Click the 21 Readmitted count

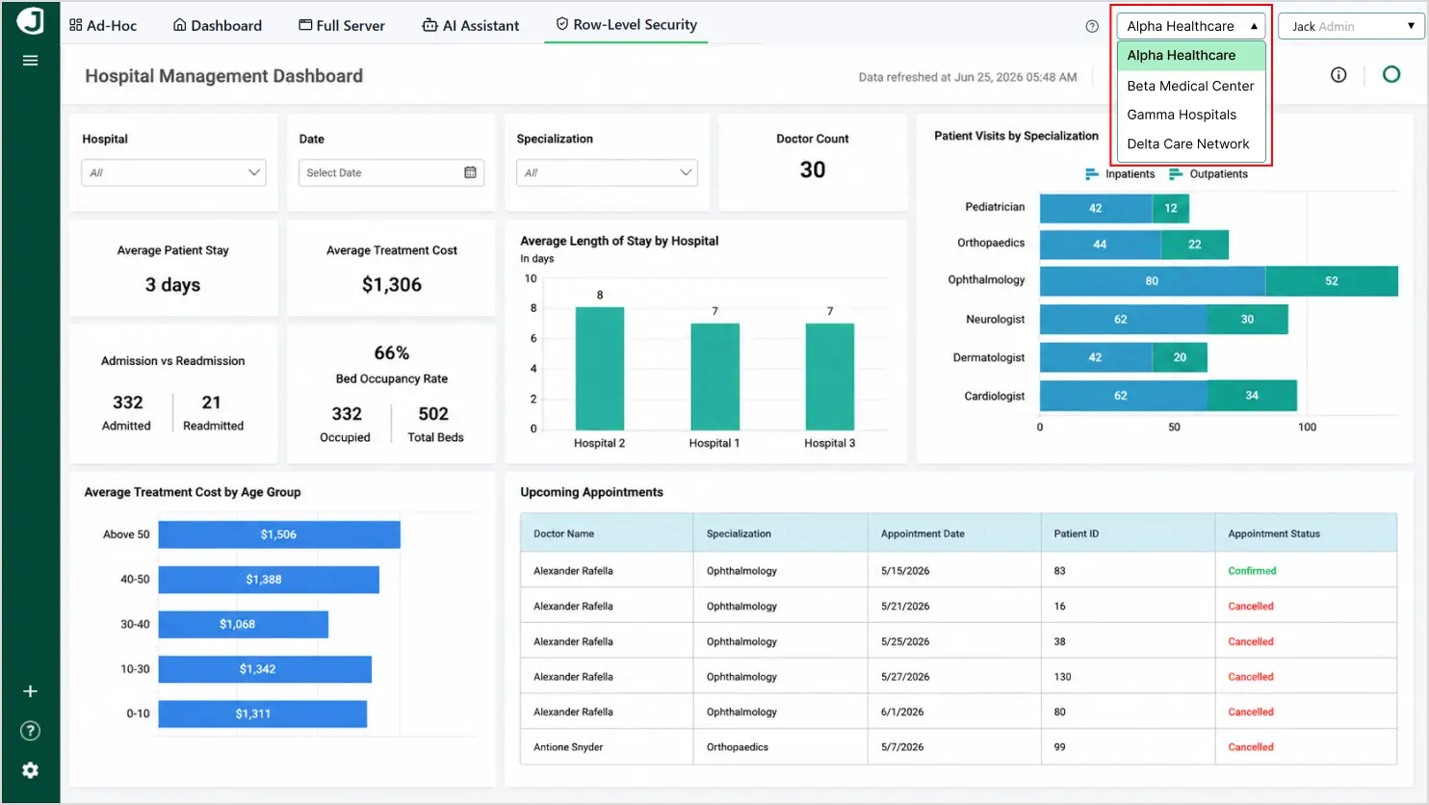[212, 402]
